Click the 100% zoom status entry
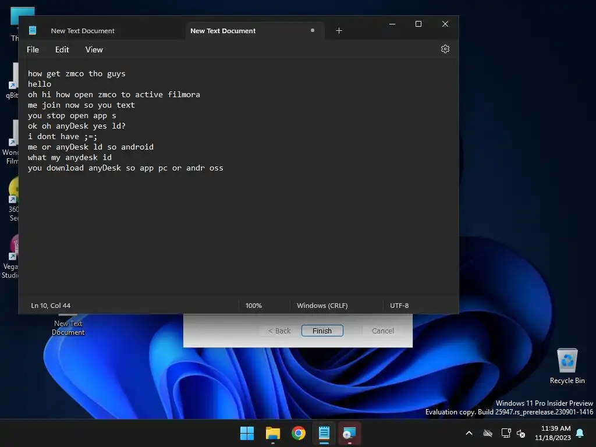Viewport: 596px width, 447px height. pyautogui.click(x=254, y=306)
